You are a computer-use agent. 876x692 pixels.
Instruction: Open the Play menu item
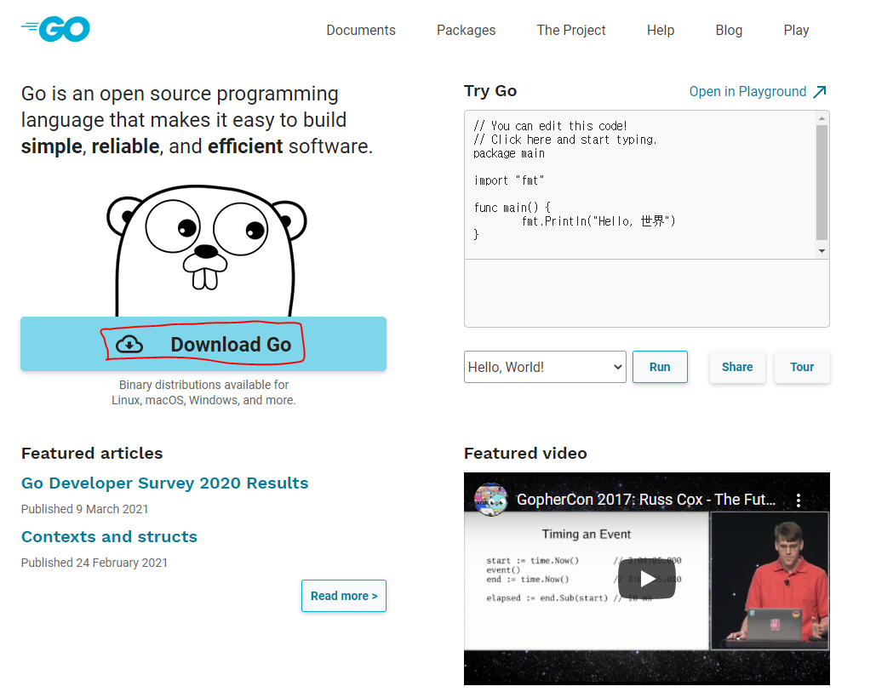click(x=796, y=30)
